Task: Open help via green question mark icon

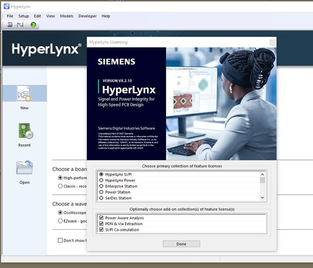Action: pyautogui.click(x=33, y=25)
